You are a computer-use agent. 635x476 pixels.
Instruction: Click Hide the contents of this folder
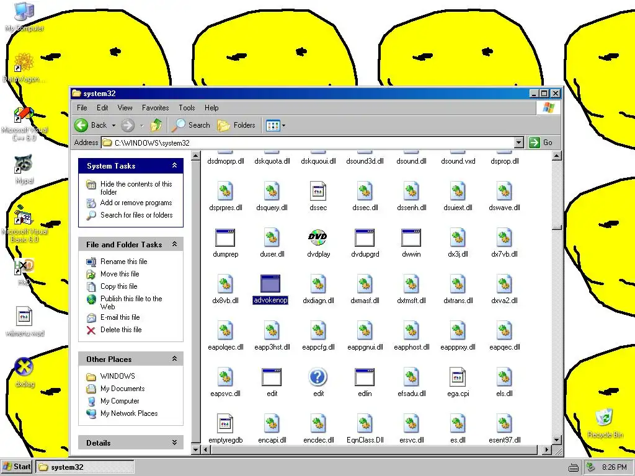[136, 188]
